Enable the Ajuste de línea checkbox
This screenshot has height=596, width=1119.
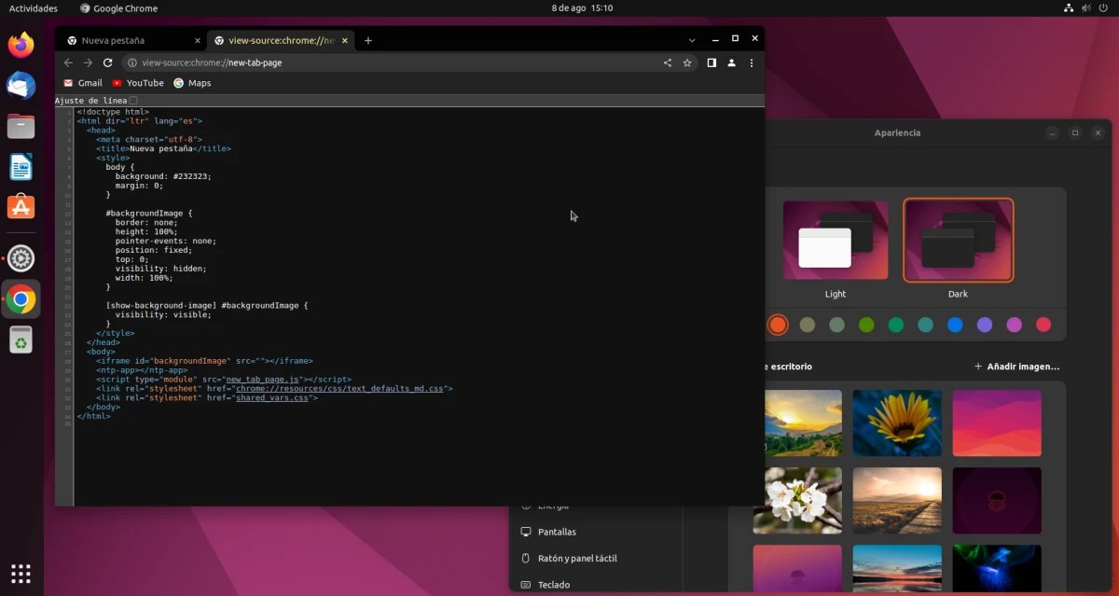[132, 100]
